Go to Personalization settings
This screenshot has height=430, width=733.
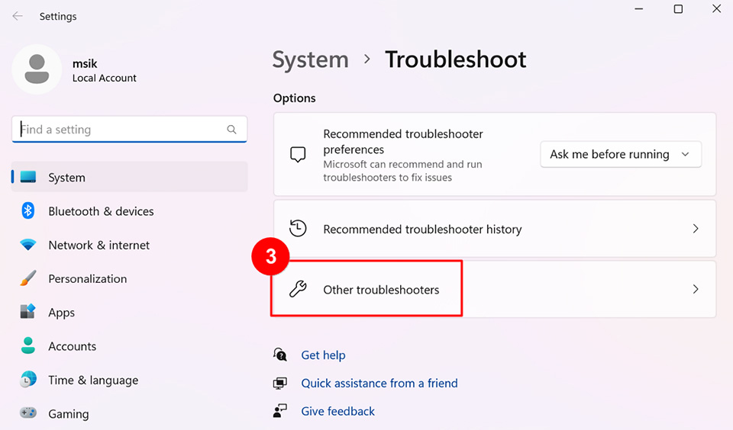click(130, 278)
